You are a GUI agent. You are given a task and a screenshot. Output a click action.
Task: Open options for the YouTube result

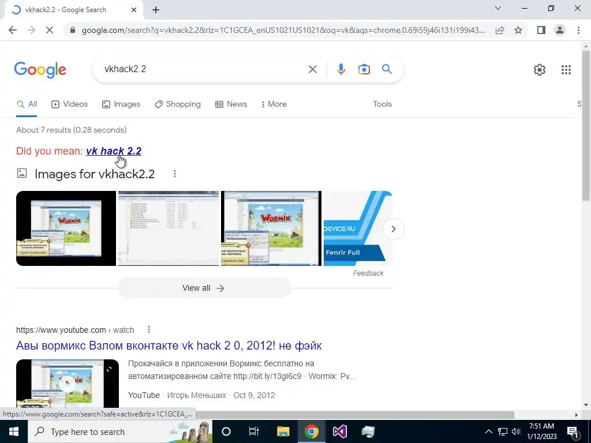coord(149,329)
